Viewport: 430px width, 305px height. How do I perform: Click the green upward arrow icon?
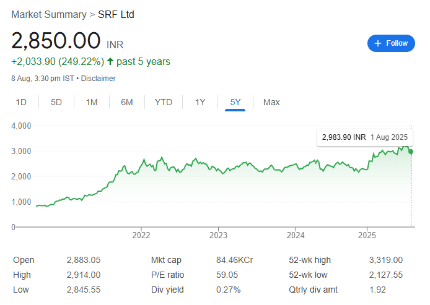coord(110,61)
